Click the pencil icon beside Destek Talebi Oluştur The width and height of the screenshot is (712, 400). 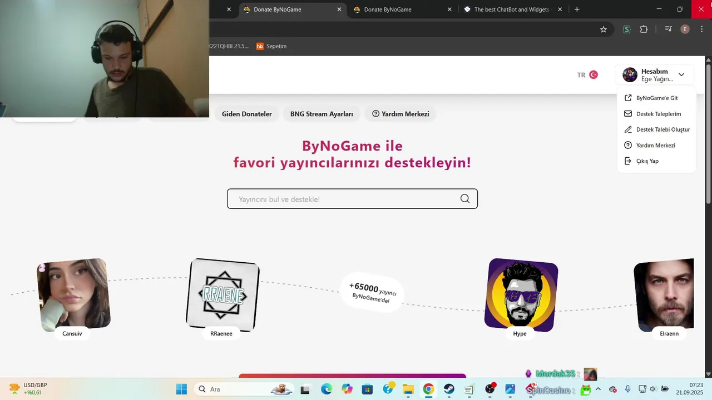(x=627, y=129)
